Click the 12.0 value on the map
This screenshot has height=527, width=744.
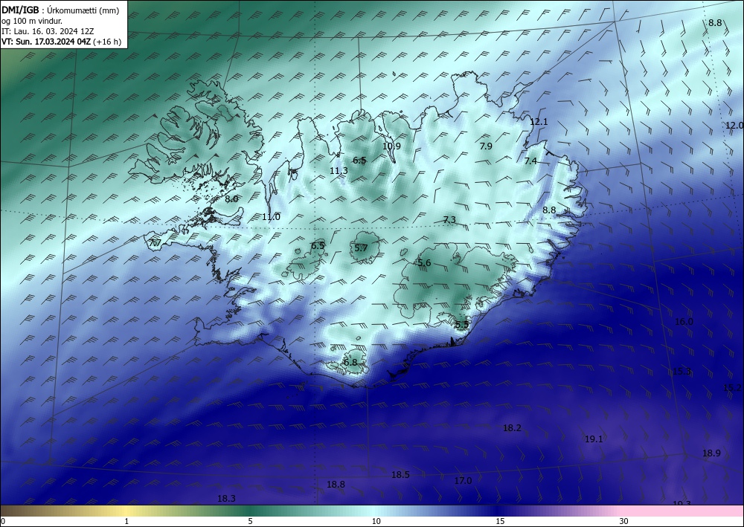[734, 125]
